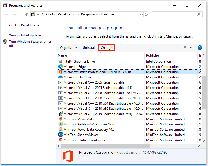The height and width of the screenshot is (166, 208).
Task: Click the MiniTool ShadowMaker icon
Action: [61, 135]
